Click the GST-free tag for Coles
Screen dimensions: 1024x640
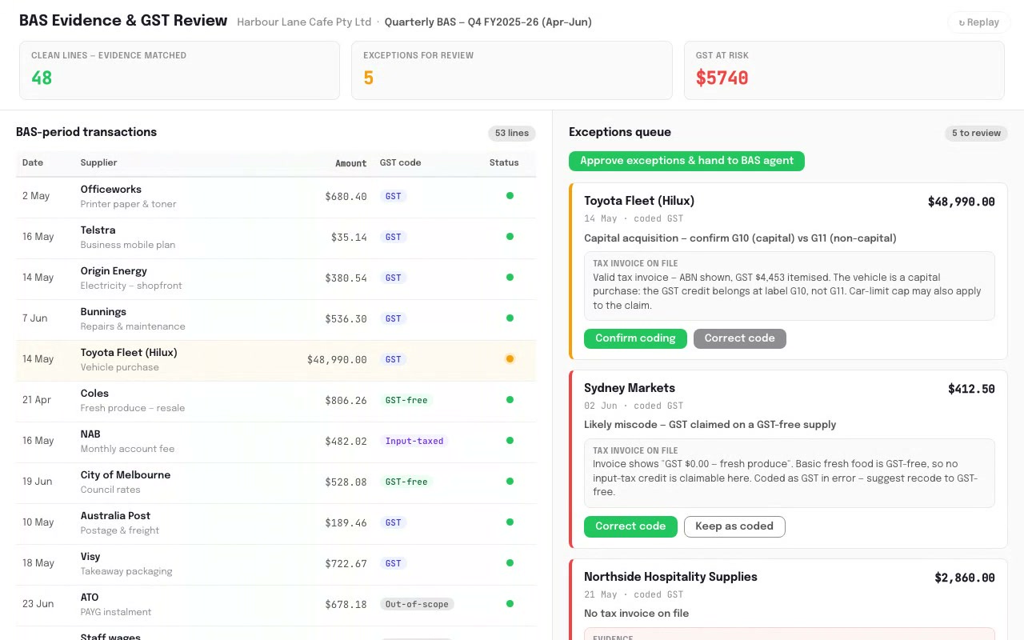click(x=406, y=400)
